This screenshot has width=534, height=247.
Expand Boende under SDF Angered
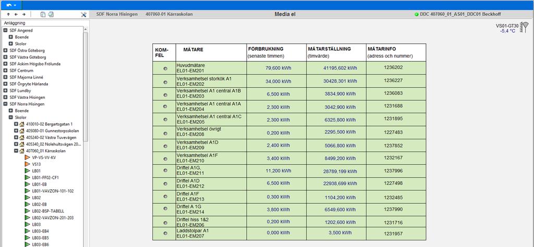10,37
